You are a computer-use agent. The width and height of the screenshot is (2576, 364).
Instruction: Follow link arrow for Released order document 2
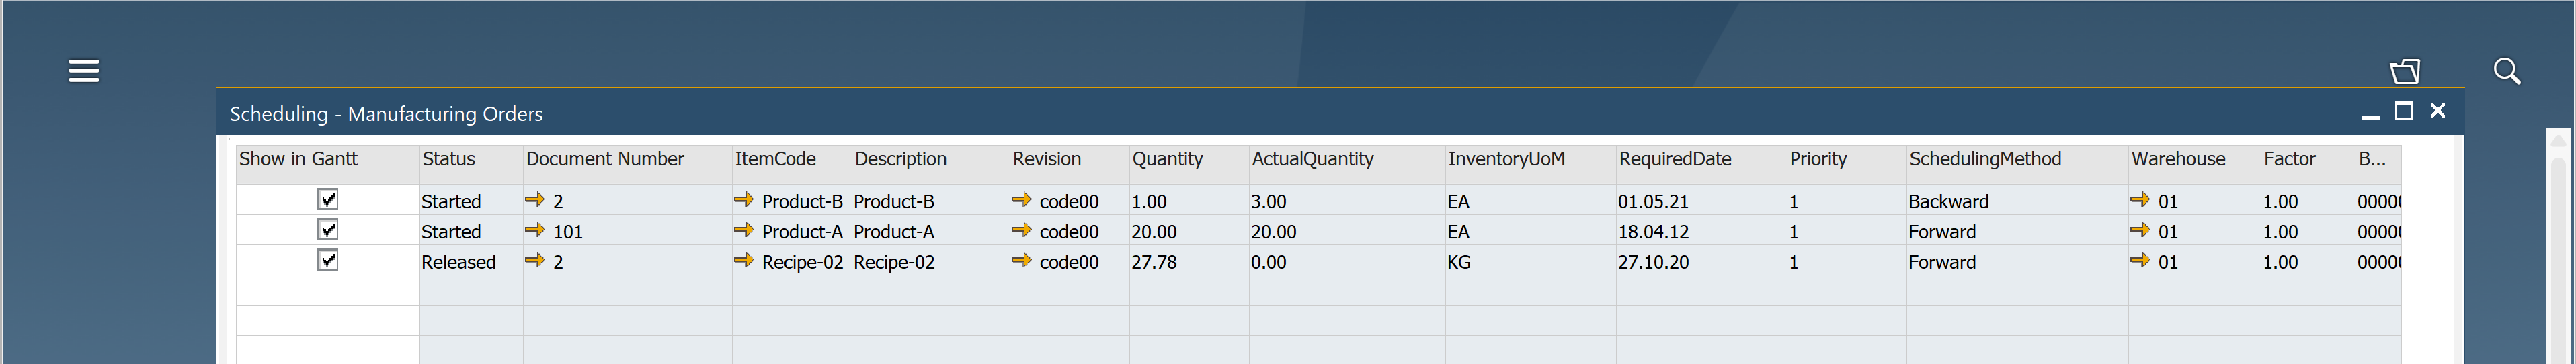(x=535, y=260)
